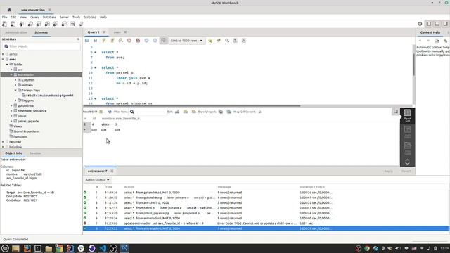This screenshot has width=450, height=253.
Task: Switch to Object Info tab
Action: click(13, 153)
